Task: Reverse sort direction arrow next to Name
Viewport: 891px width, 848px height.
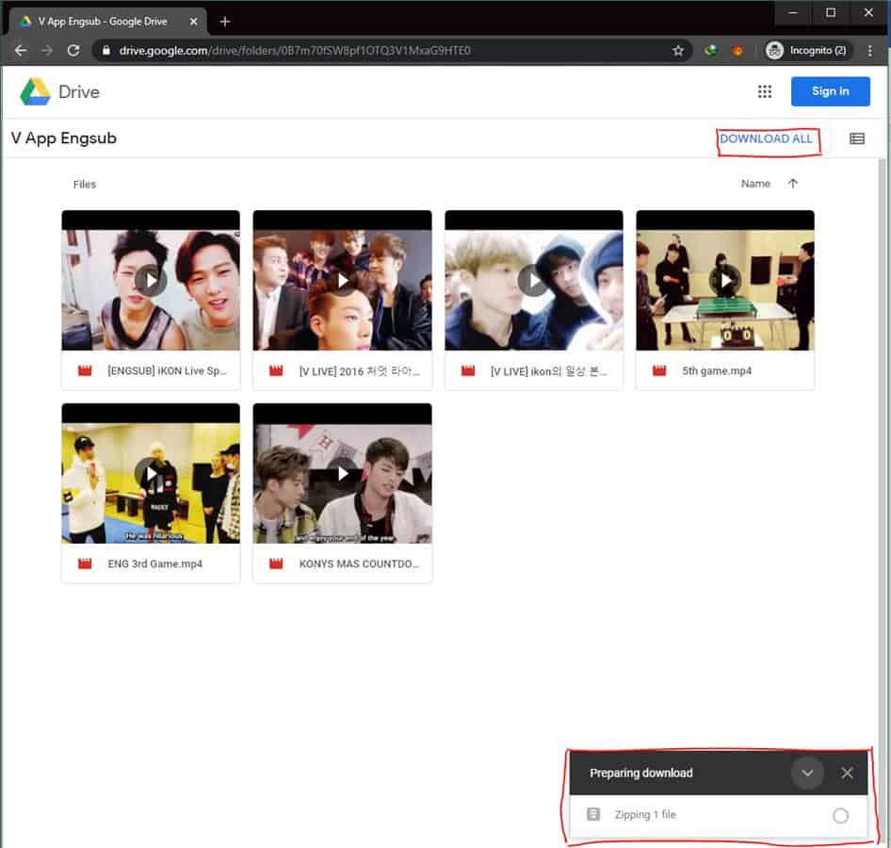Action: coord(793,184)
